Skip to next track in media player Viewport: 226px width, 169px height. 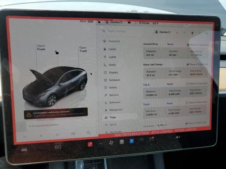(x=57, y=134)
